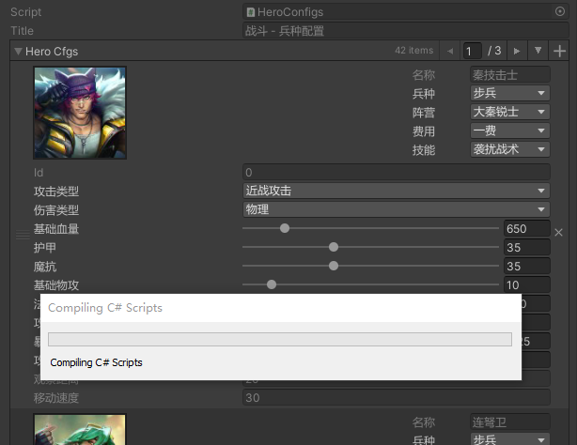Select the second hero portrait thumbnail

pyautogui.click(x=80, y=429)
